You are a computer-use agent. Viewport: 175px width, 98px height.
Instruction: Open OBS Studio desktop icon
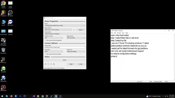(10, 13)
